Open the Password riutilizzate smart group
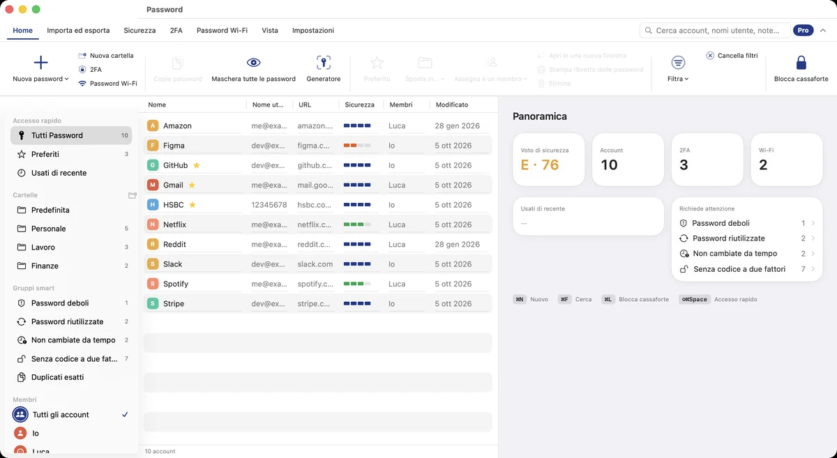The height and width of the screenshot is (458, 837). [71, 322]
